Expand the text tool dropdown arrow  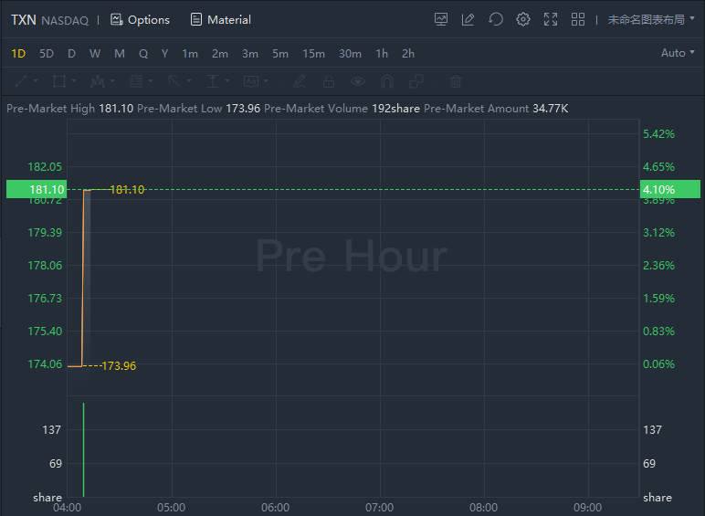coord(266,81)
